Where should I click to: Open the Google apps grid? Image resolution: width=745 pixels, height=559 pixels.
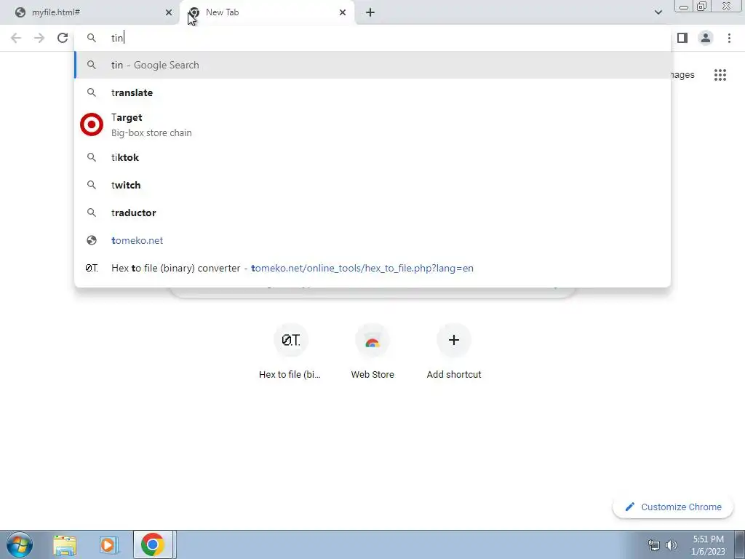[x=720, y=75]
